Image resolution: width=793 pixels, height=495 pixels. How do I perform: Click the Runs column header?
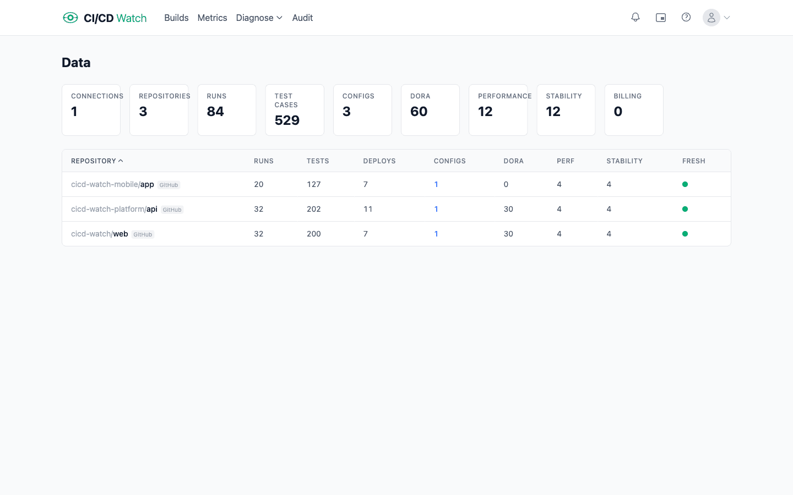point(264,161)
